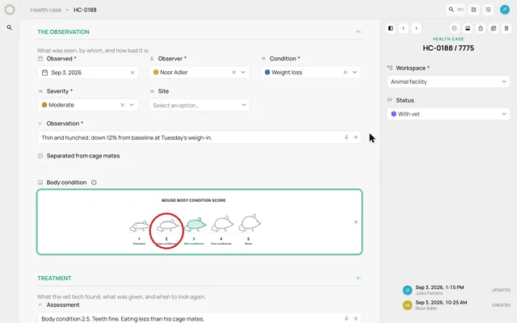Clear the Observed date Sep 3, 2026
Screen dimensions: 517x323
coord(132,73)
